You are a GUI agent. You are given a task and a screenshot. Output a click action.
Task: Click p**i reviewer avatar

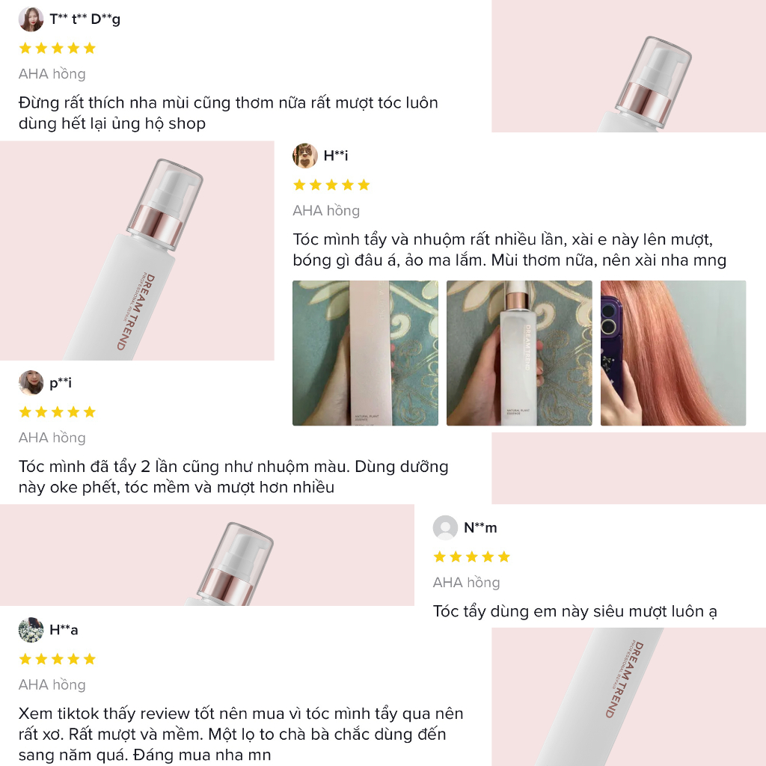(31, 382)
